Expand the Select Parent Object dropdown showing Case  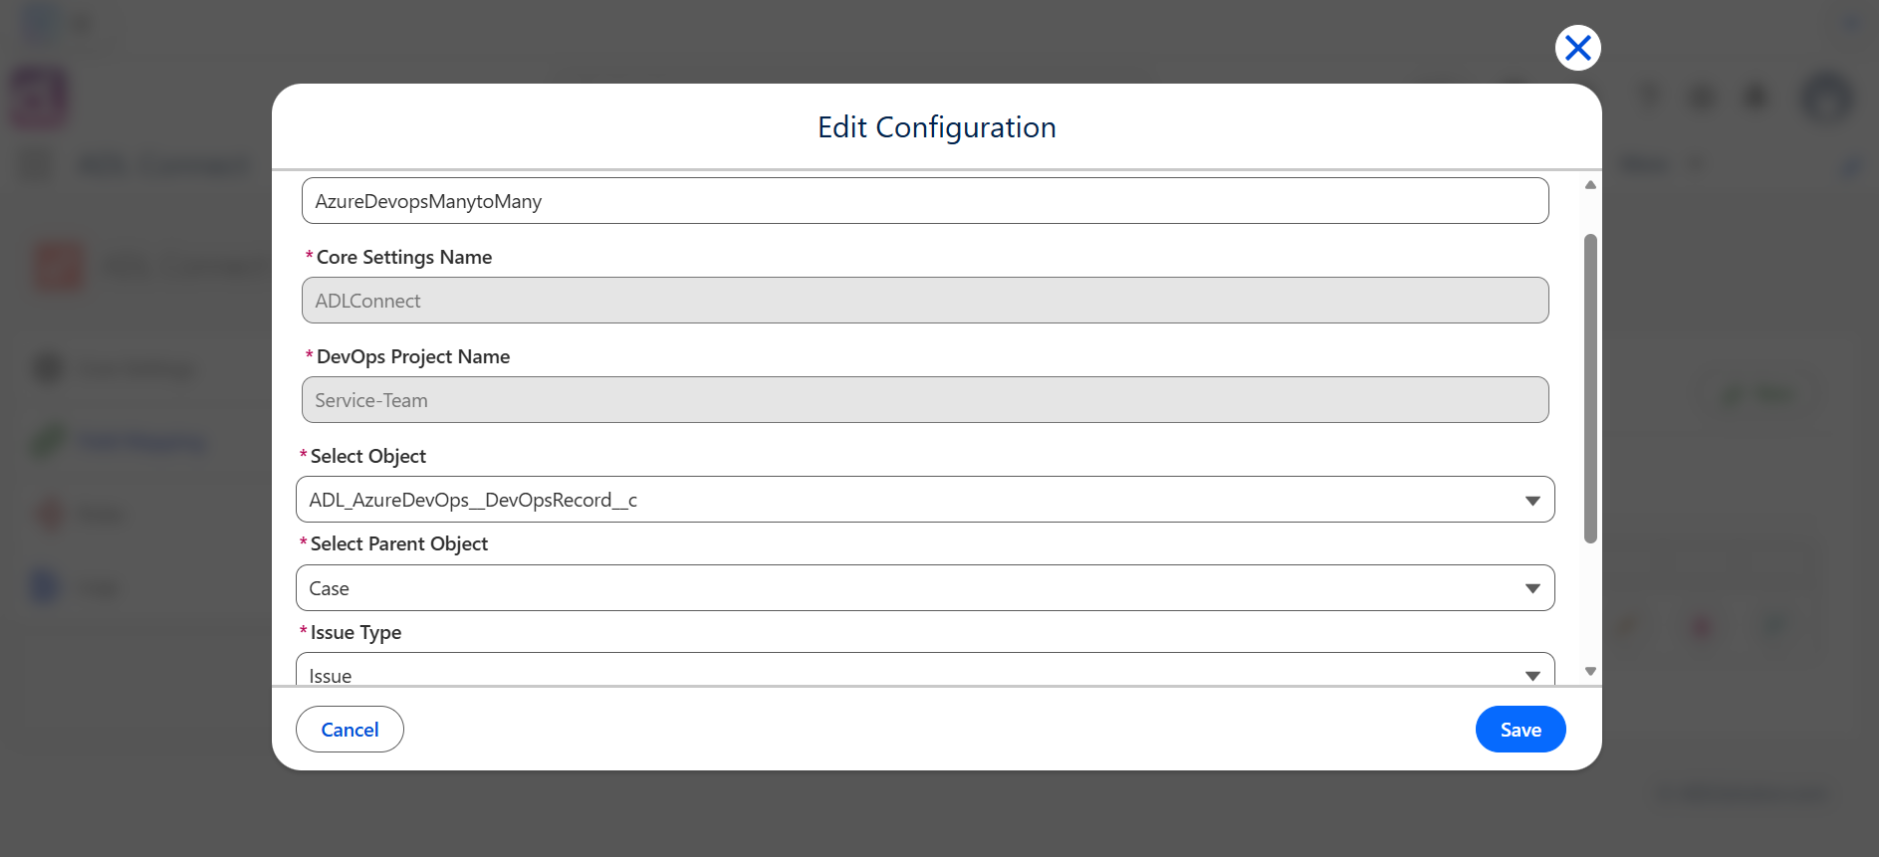point(925,588)
